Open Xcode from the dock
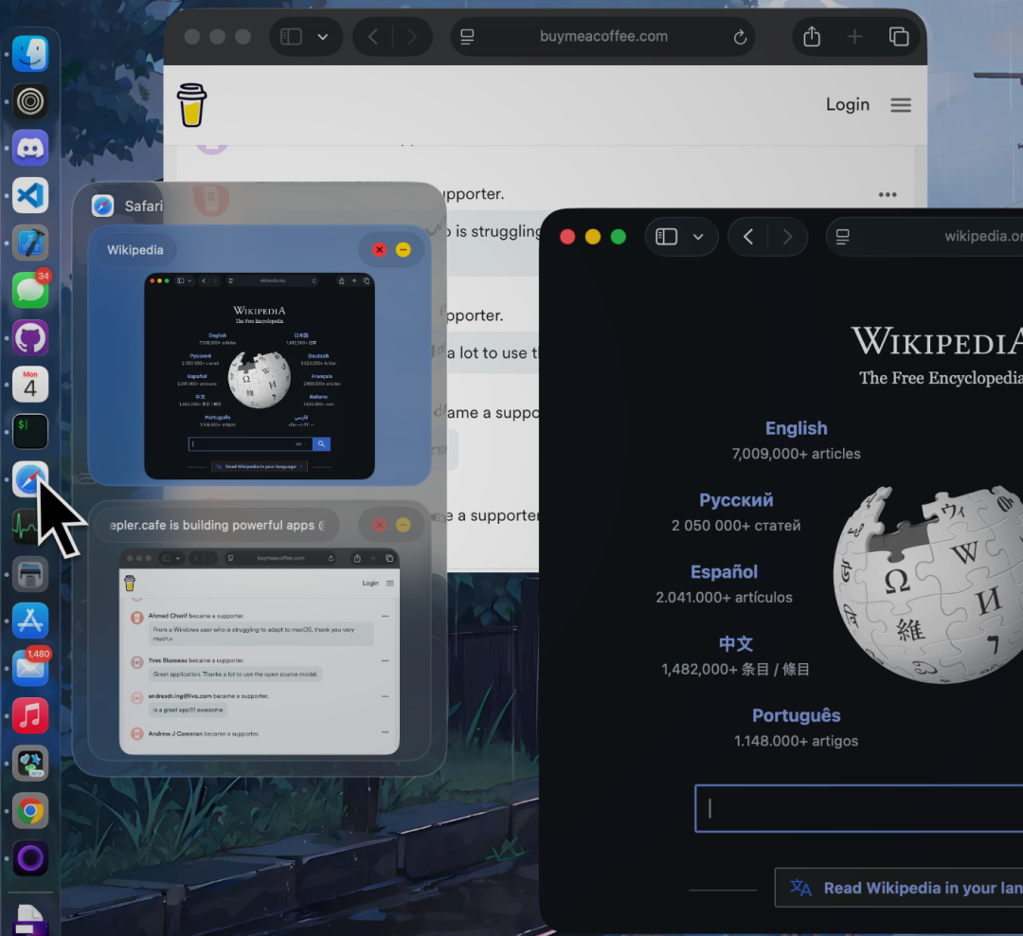This screenshot has width=1023, height=936. [30, 243]
